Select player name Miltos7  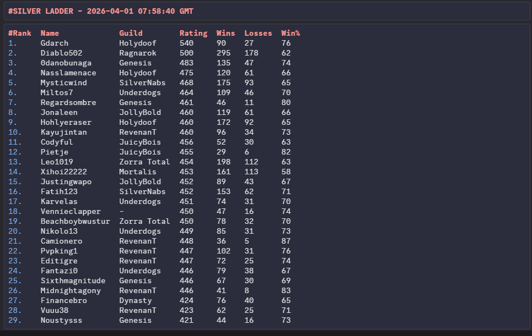(57, 92)
